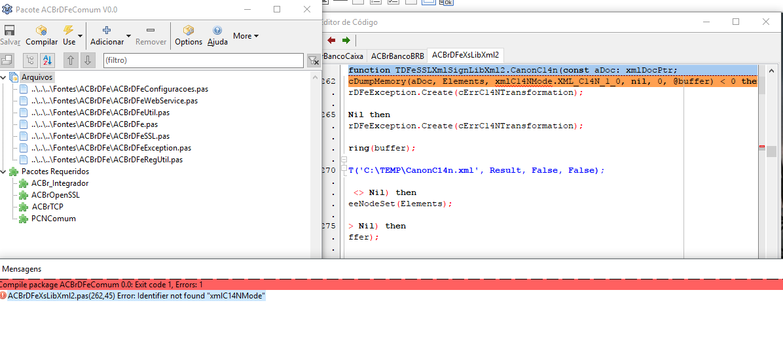Click the ACBrOpenSSL puzzle piece icon

pos(24,194)
